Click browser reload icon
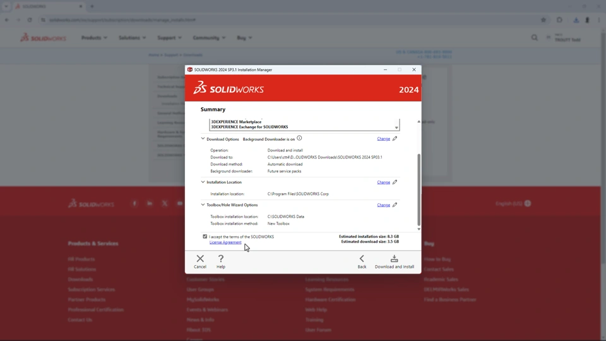This screenshot has width=606, height=341. pyautogui.click(x=30, y=20)
